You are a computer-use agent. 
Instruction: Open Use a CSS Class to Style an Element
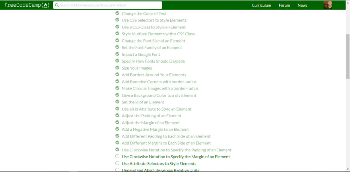[154, 27]
